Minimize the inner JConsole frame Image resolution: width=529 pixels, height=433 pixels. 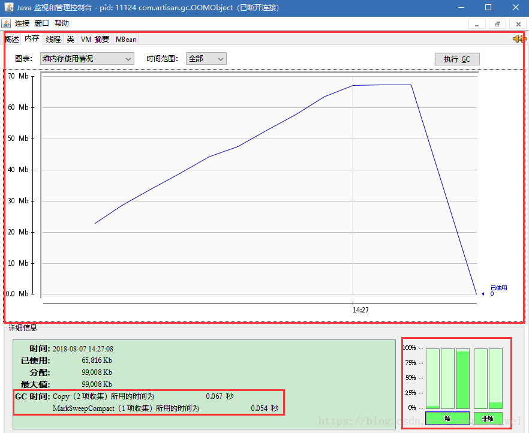[477, 24]
